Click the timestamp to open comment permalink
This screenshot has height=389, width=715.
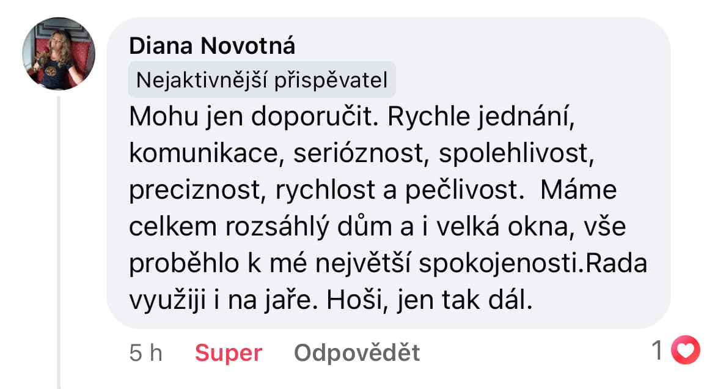145,353
